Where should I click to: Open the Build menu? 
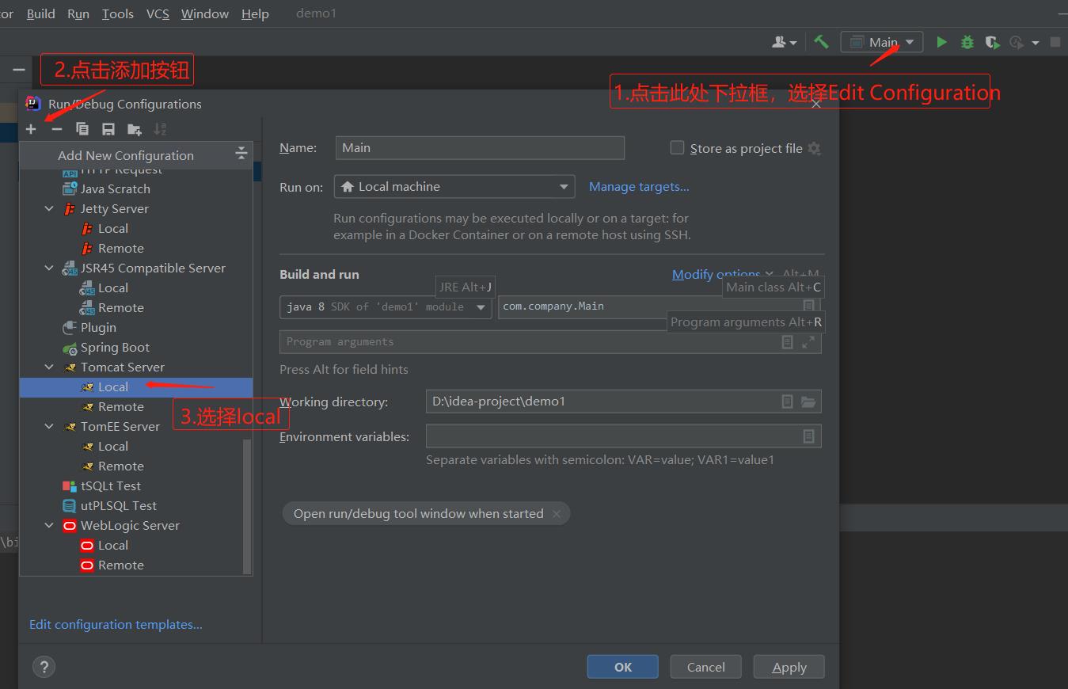[40, 13]
